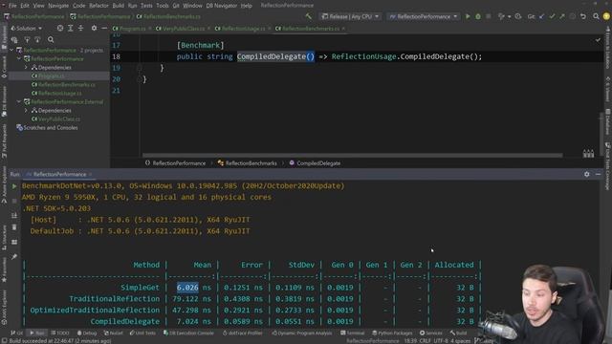Select ReflectionUsage.cs in solution tree
The width and height of the screenshot is (612, 344).
59,94
